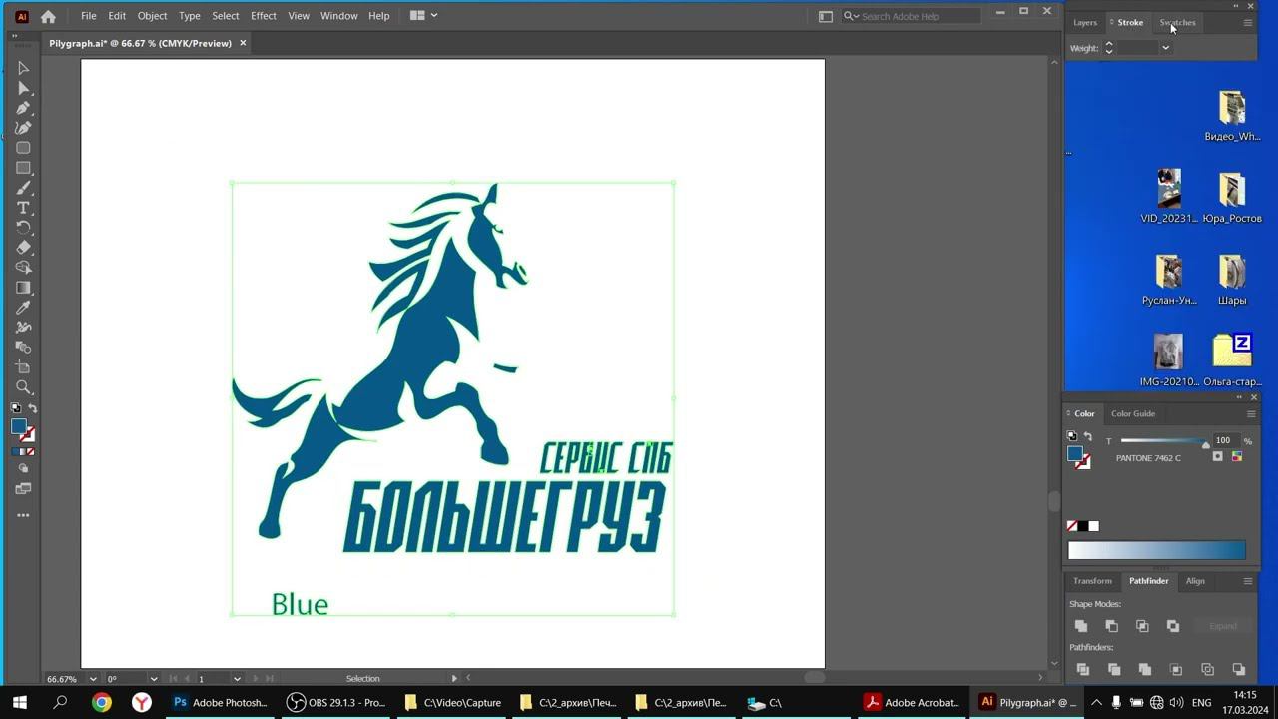The height and width of the screenshot is (719, 1278).
Task: Switch to the Align tab
Action: (1195, 581)
